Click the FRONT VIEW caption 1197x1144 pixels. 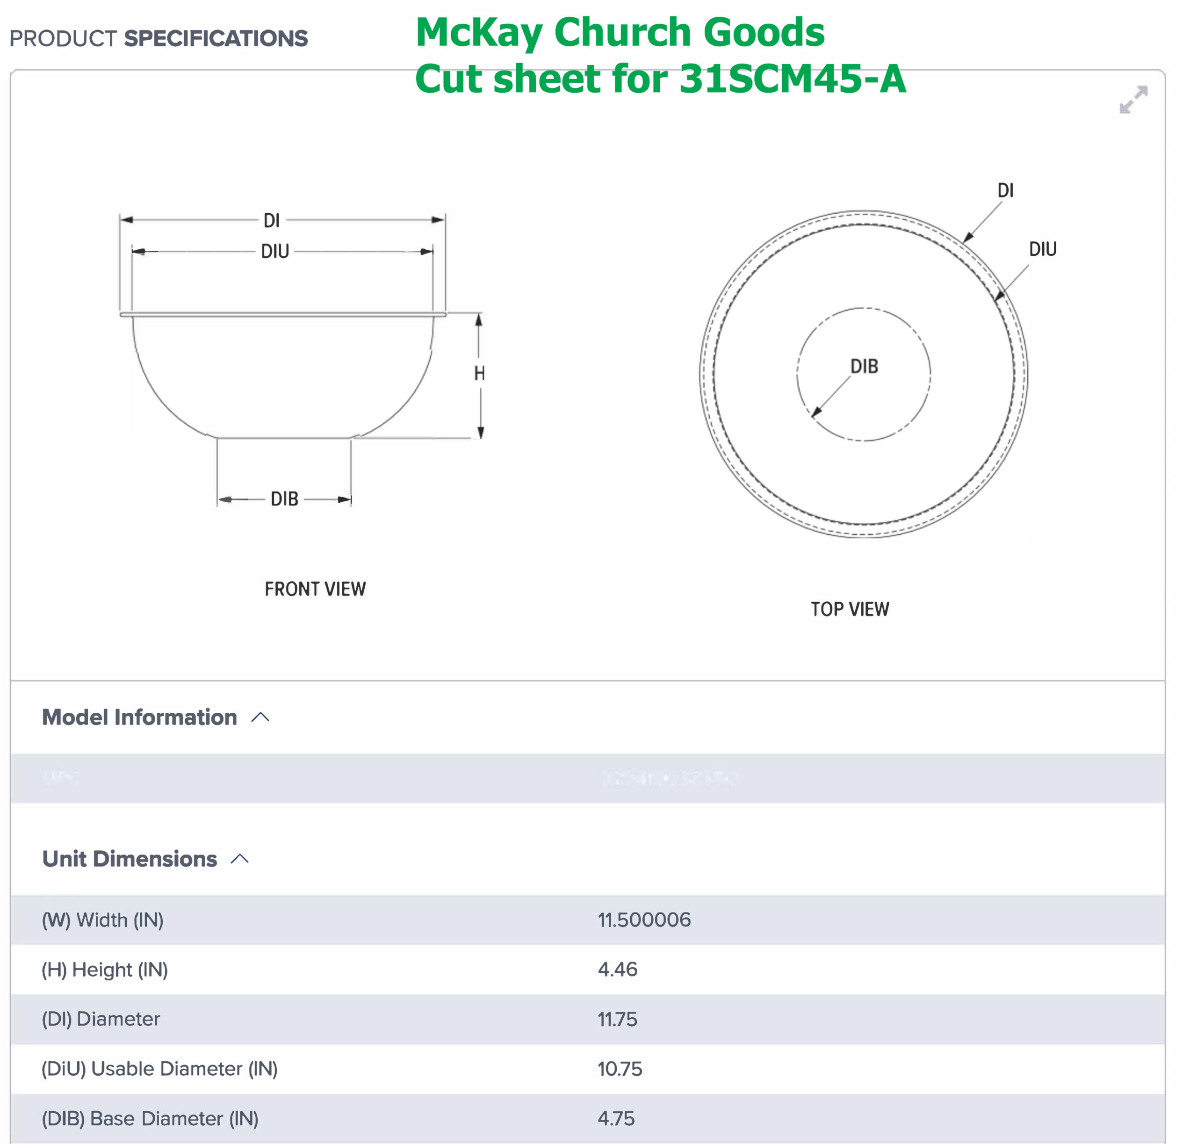click(x=315, y=589)
